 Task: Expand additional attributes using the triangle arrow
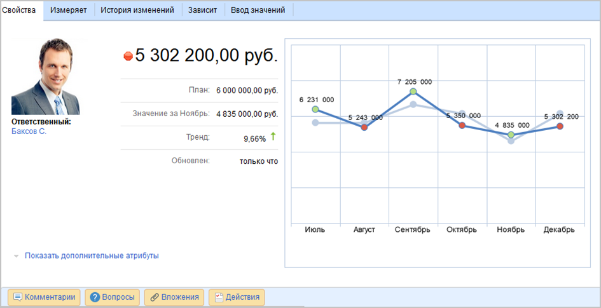[16, 257]
